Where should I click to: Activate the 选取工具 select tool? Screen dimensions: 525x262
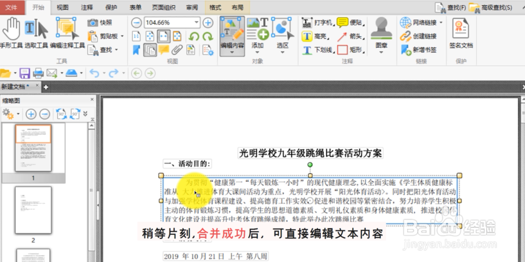point(36,34)
